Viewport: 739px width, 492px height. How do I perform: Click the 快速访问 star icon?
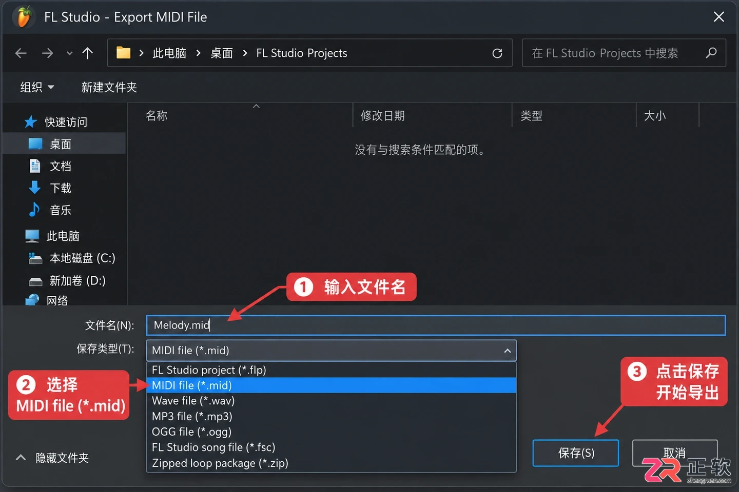31,122
